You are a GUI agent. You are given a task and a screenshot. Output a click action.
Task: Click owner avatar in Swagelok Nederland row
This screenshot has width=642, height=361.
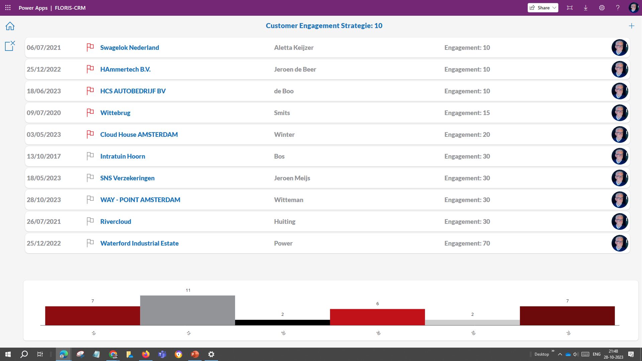620,48
